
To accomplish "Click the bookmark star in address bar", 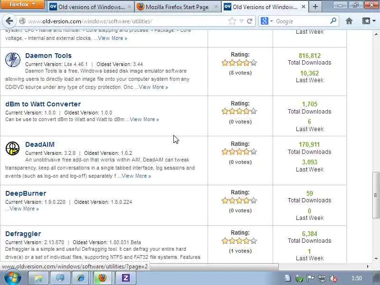I will pyautogui.click(x=232, y=21).
